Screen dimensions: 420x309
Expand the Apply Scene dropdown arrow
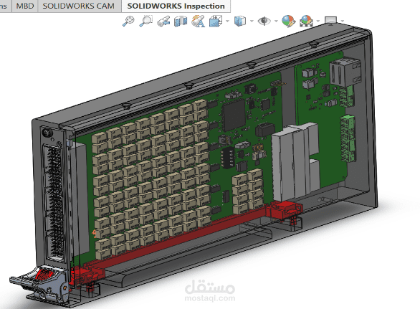[x=318, y=21]
